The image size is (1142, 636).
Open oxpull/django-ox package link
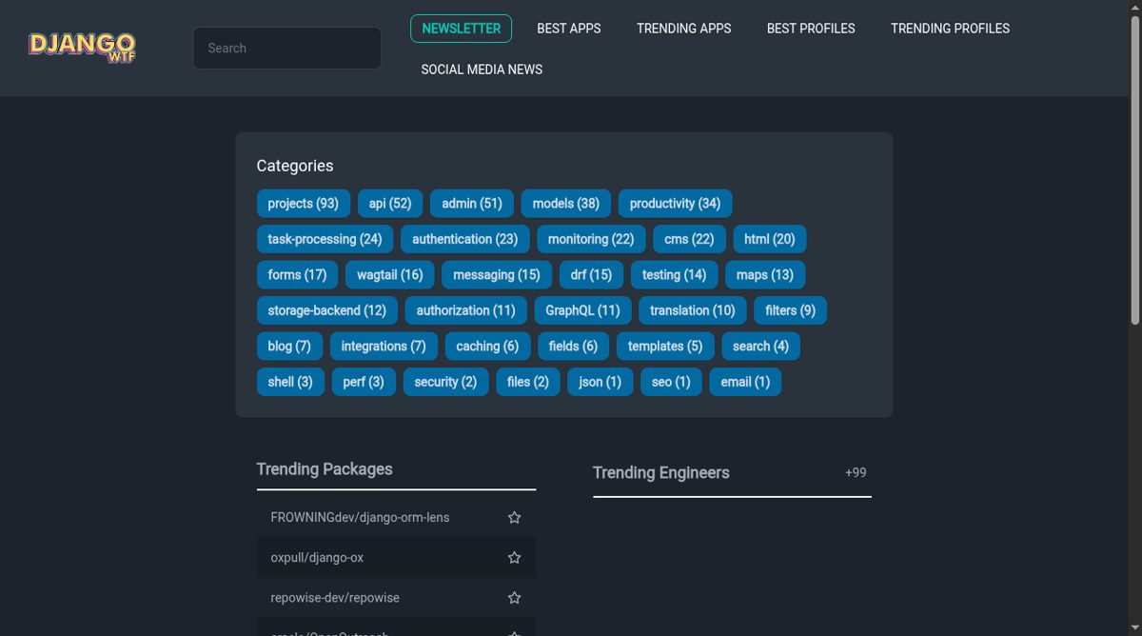(x=317, y=558)
